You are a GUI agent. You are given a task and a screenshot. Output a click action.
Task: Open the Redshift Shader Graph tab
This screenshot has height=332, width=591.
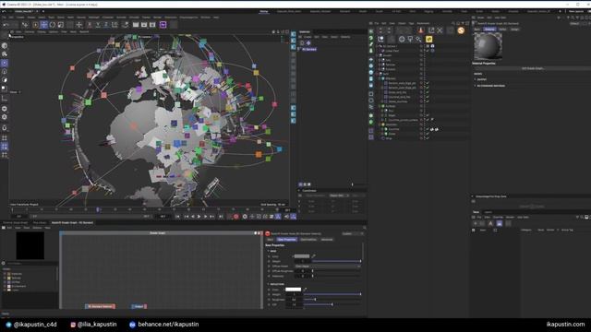(x=72, y=223)
